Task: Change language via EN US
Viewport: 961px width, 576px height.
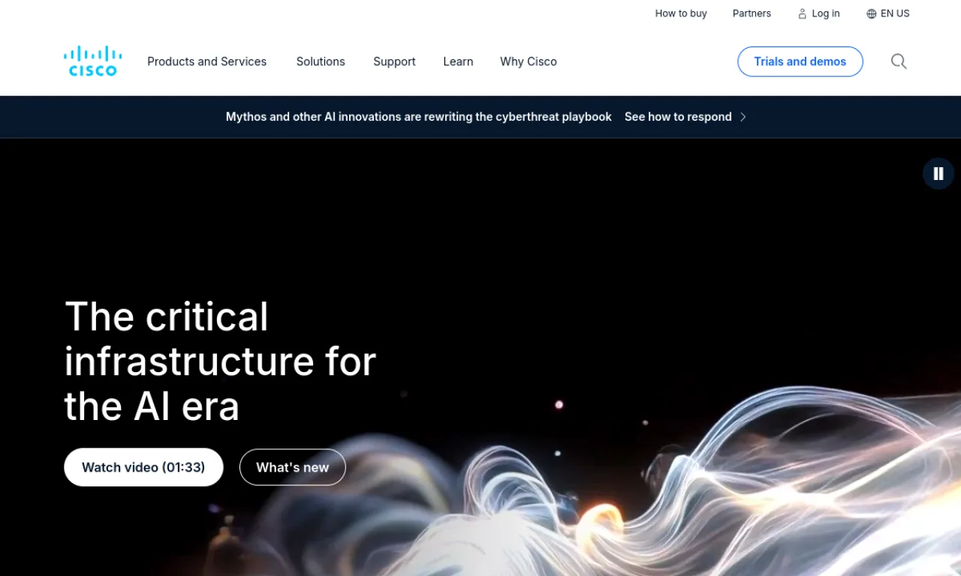Action: (895, 13)
